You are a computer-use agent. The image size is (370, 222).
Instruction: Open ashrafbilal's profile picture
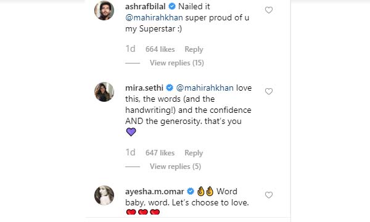104,10
